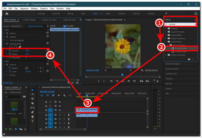Image resolution: width=202 pixels, height=138 pixels.
Task: Create 4-point polygon mask icon
Action: (x=15, y=47)
